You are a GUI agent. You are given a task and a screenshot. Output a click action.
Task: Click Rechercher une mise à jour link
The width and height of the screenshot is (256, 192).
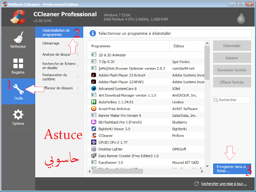[224, 184]
